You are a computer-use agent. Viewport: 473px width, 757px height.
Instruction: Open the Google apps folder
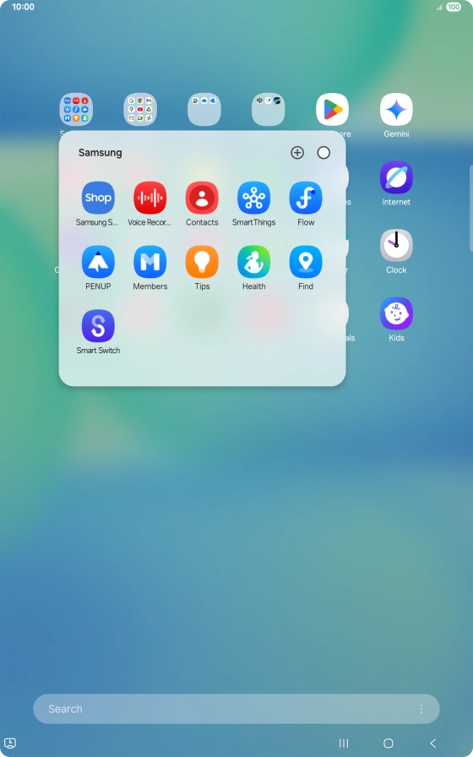pos(140,110)
